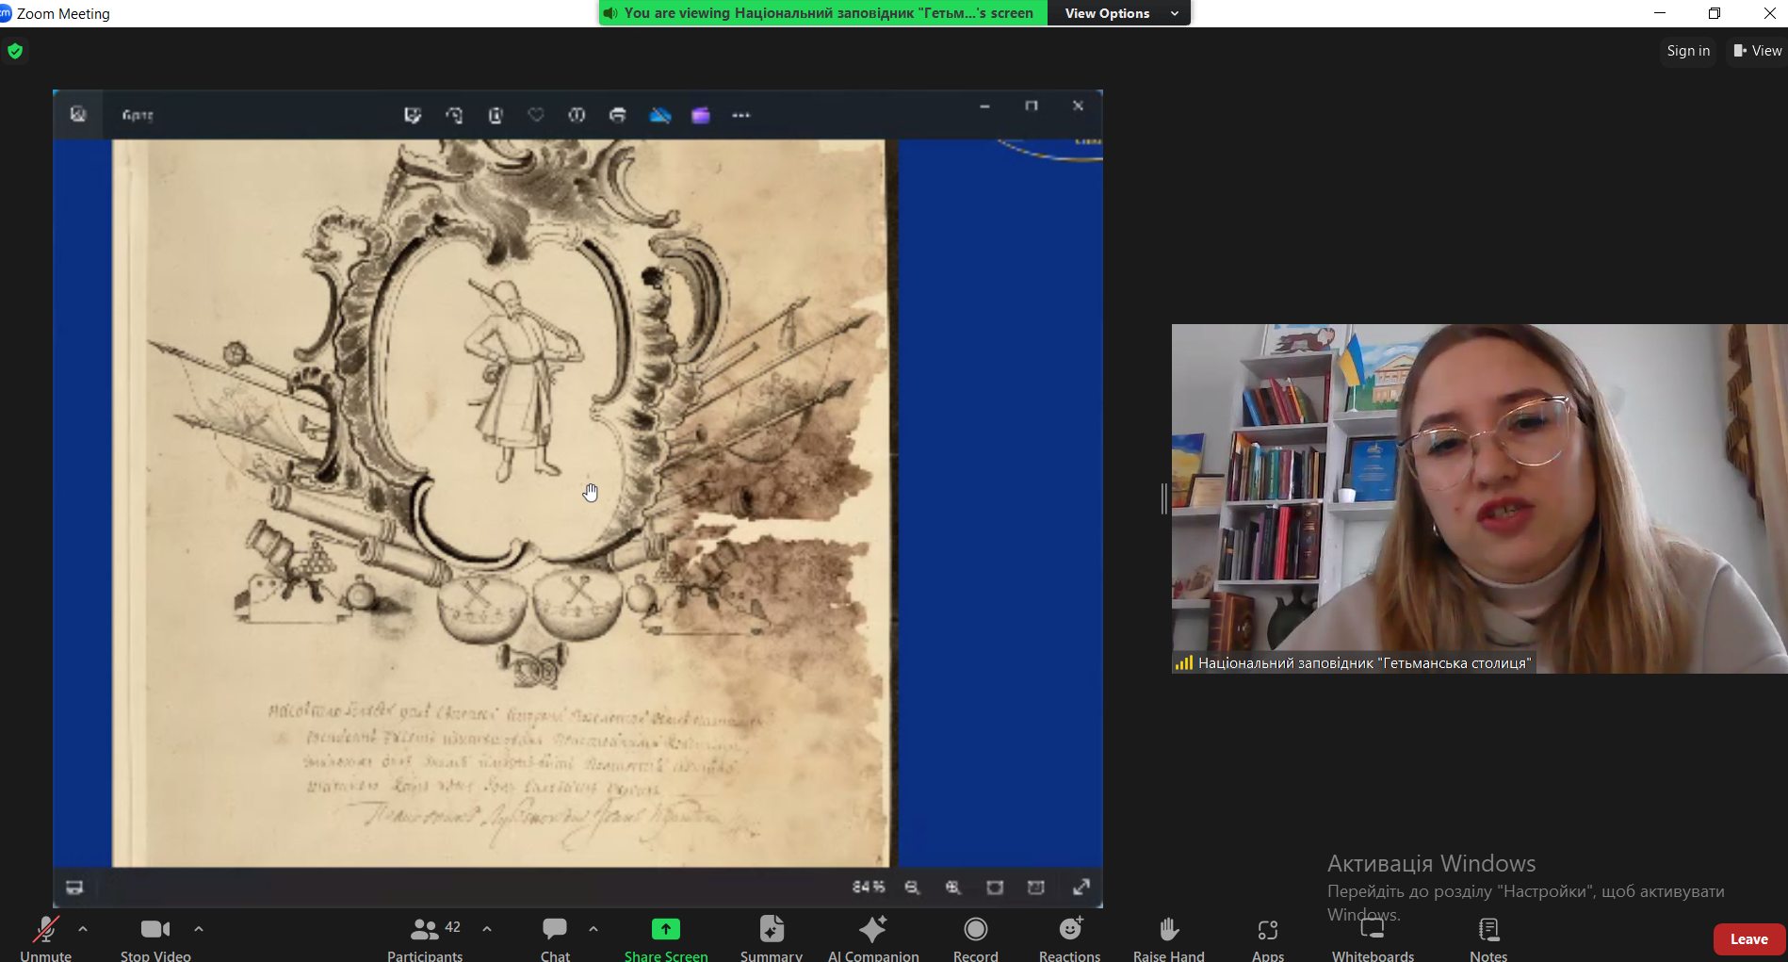This screenshot has width=1788, height=962.
Task: Click zoom out magnifier in shared photo viewer
Action: click(912, 887)
